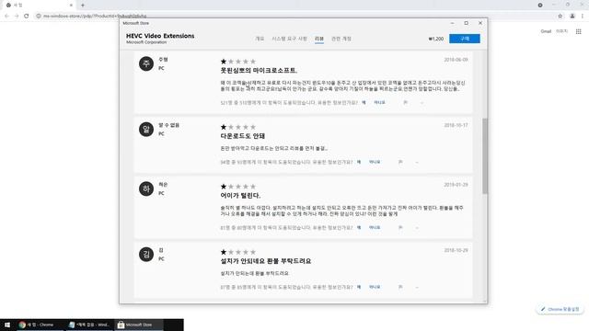589x331 pixels.
Task: Click star rating of 못된심뽀의 마이크로소프트 review
Action: pyautogui.click(x=238, y=62)
